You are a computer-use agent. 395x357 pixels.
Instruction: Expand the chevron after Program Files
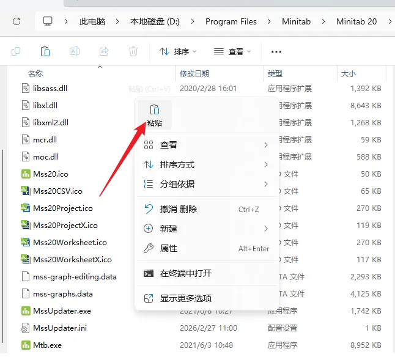[269, 21]
